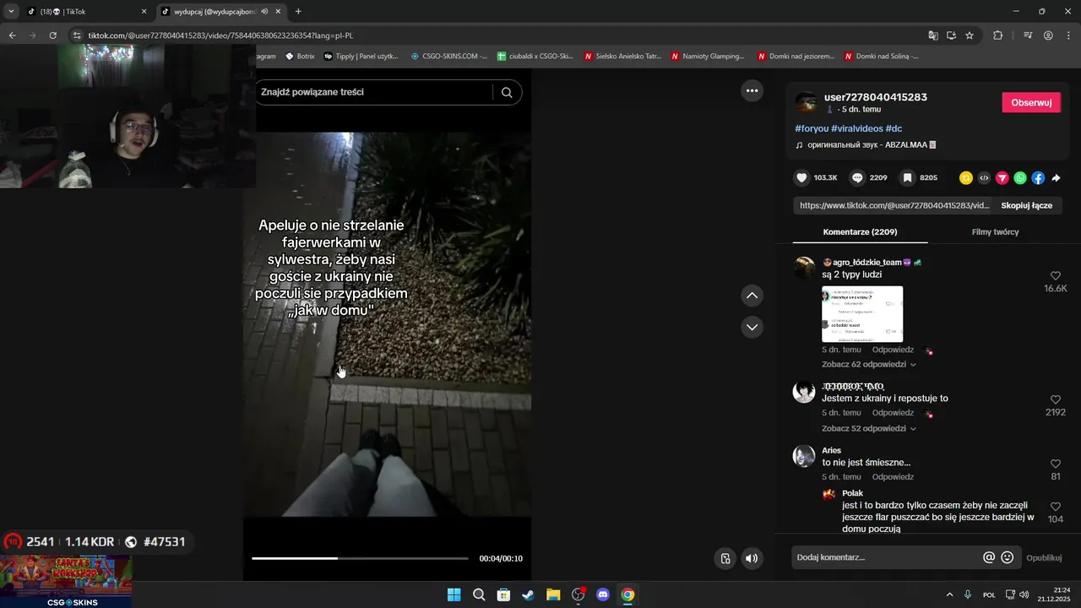
Task: Click the address bar URL
Action: 220,35
